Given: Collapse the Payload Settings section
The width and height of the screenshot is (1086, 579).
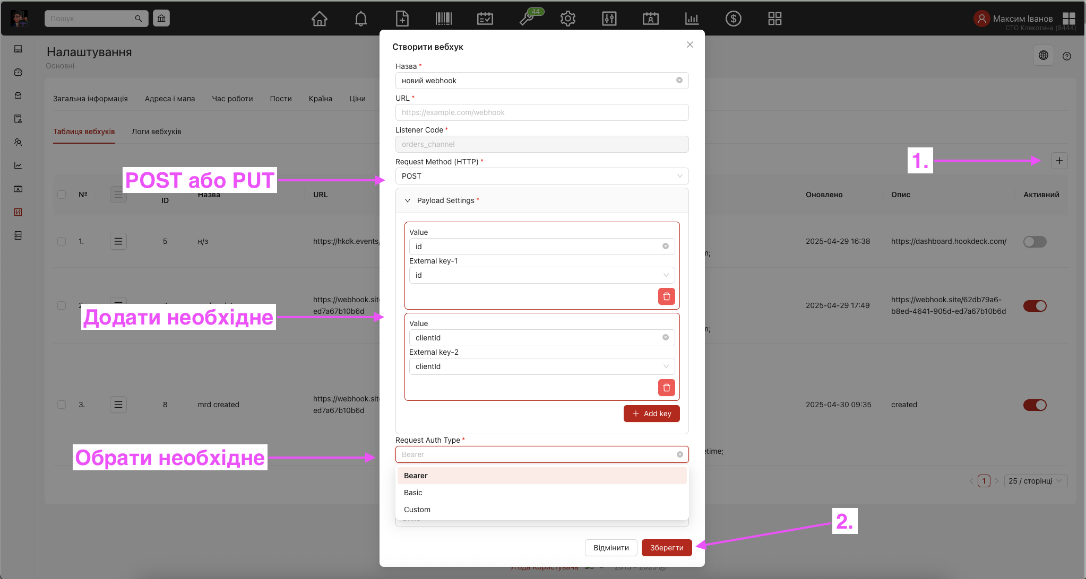Looking at the screenshot, I should [x=408, y=200].
